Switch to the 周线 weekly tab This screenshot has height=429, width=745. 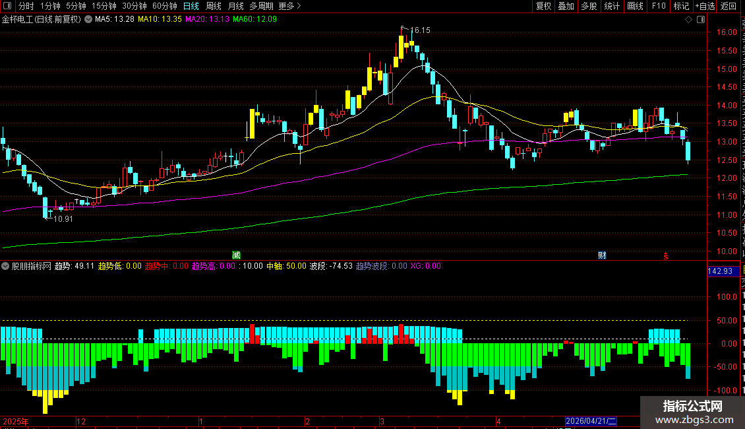pos(214,6)
